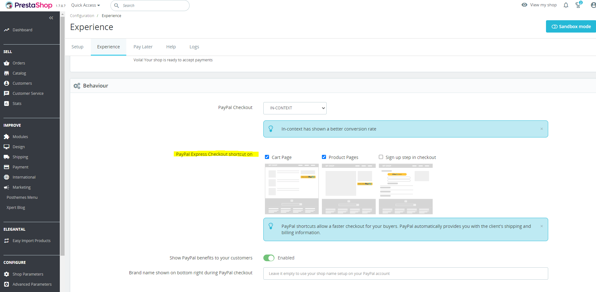Dismiss the in-context conversion rate tip
The width and height of the screenshot is (596, 292).
[542, 129]
